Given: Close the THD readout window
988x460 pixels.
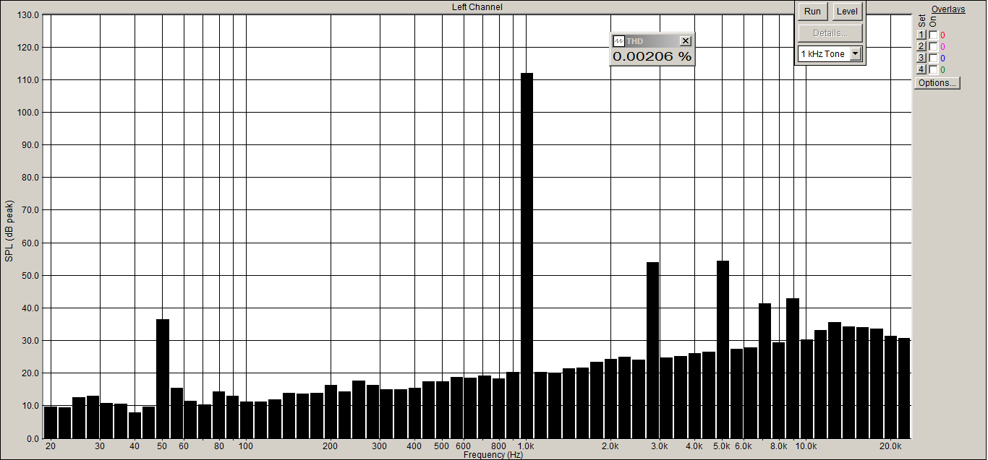Looking at the screenshot, I should pos(686,41).
